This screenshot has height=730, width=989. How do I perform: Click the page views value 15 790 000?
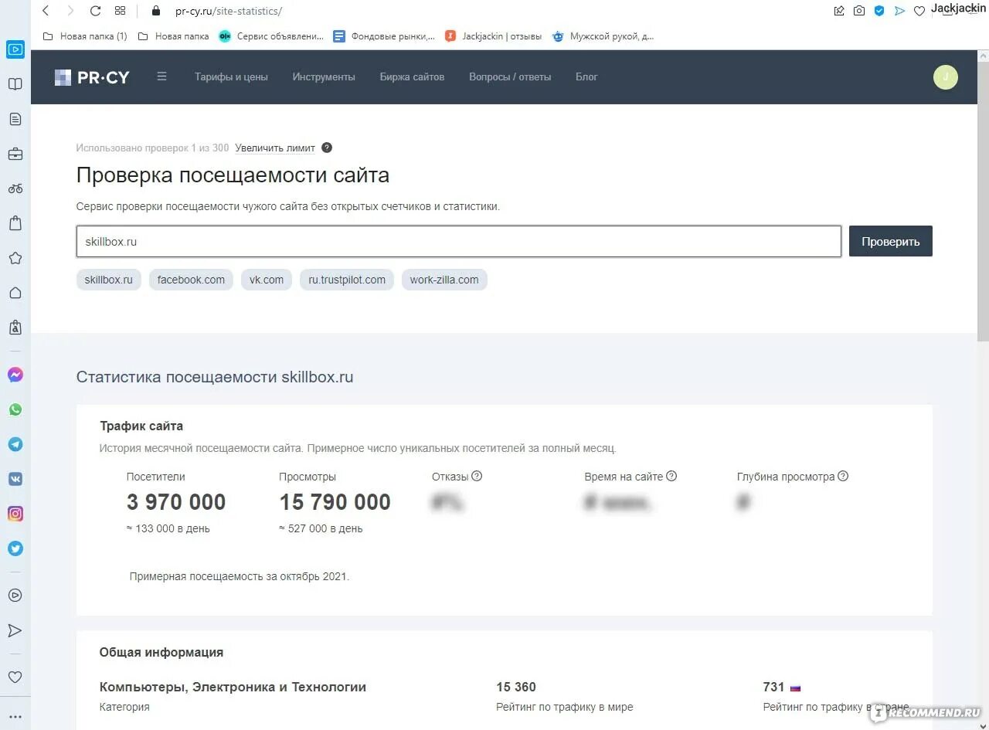pyautogui.click(x=335, y=502)
